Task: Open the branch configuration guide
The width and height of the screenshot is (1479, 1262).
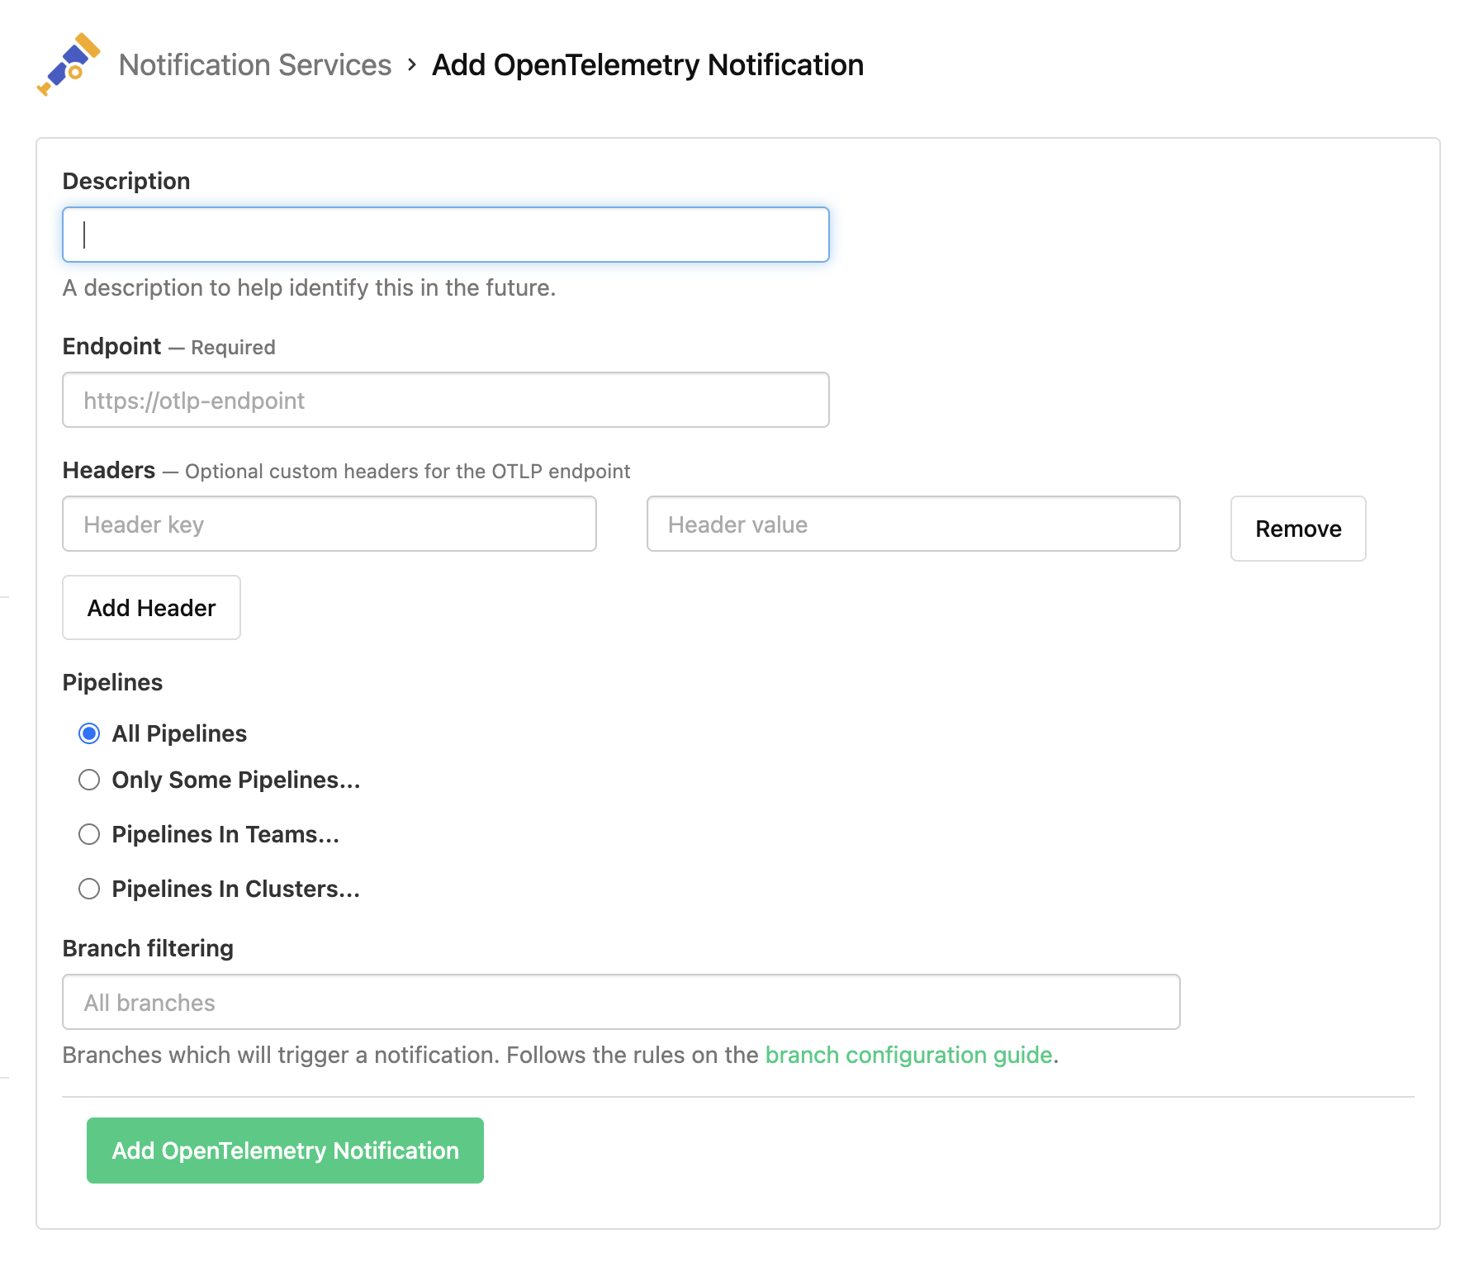Action: coord(908,1055)
